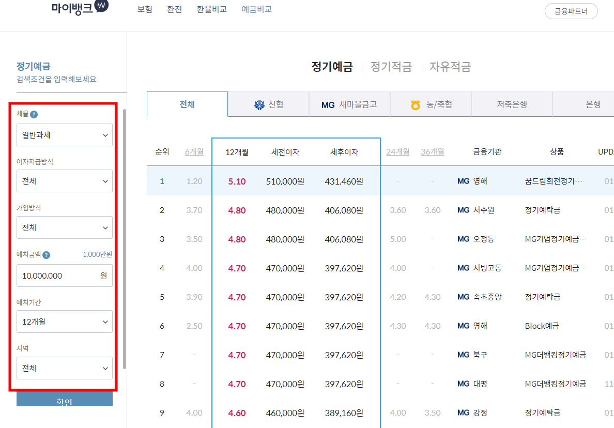
Task: Focus the 예치금액 10,000,000 input field
Action: tap(65, 276)
